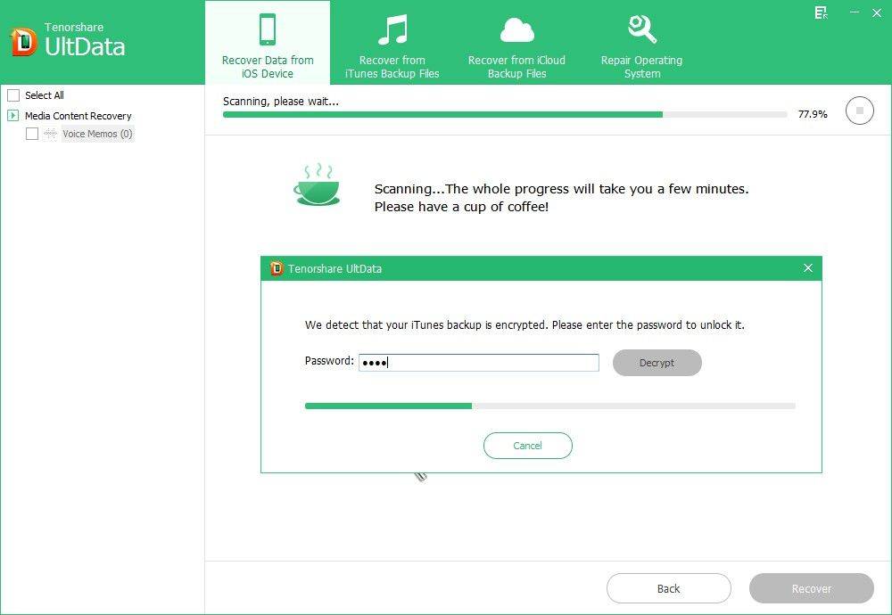Click the encrypted backup message text
This screenshot has width=892, height=615.
pos(524,325)
